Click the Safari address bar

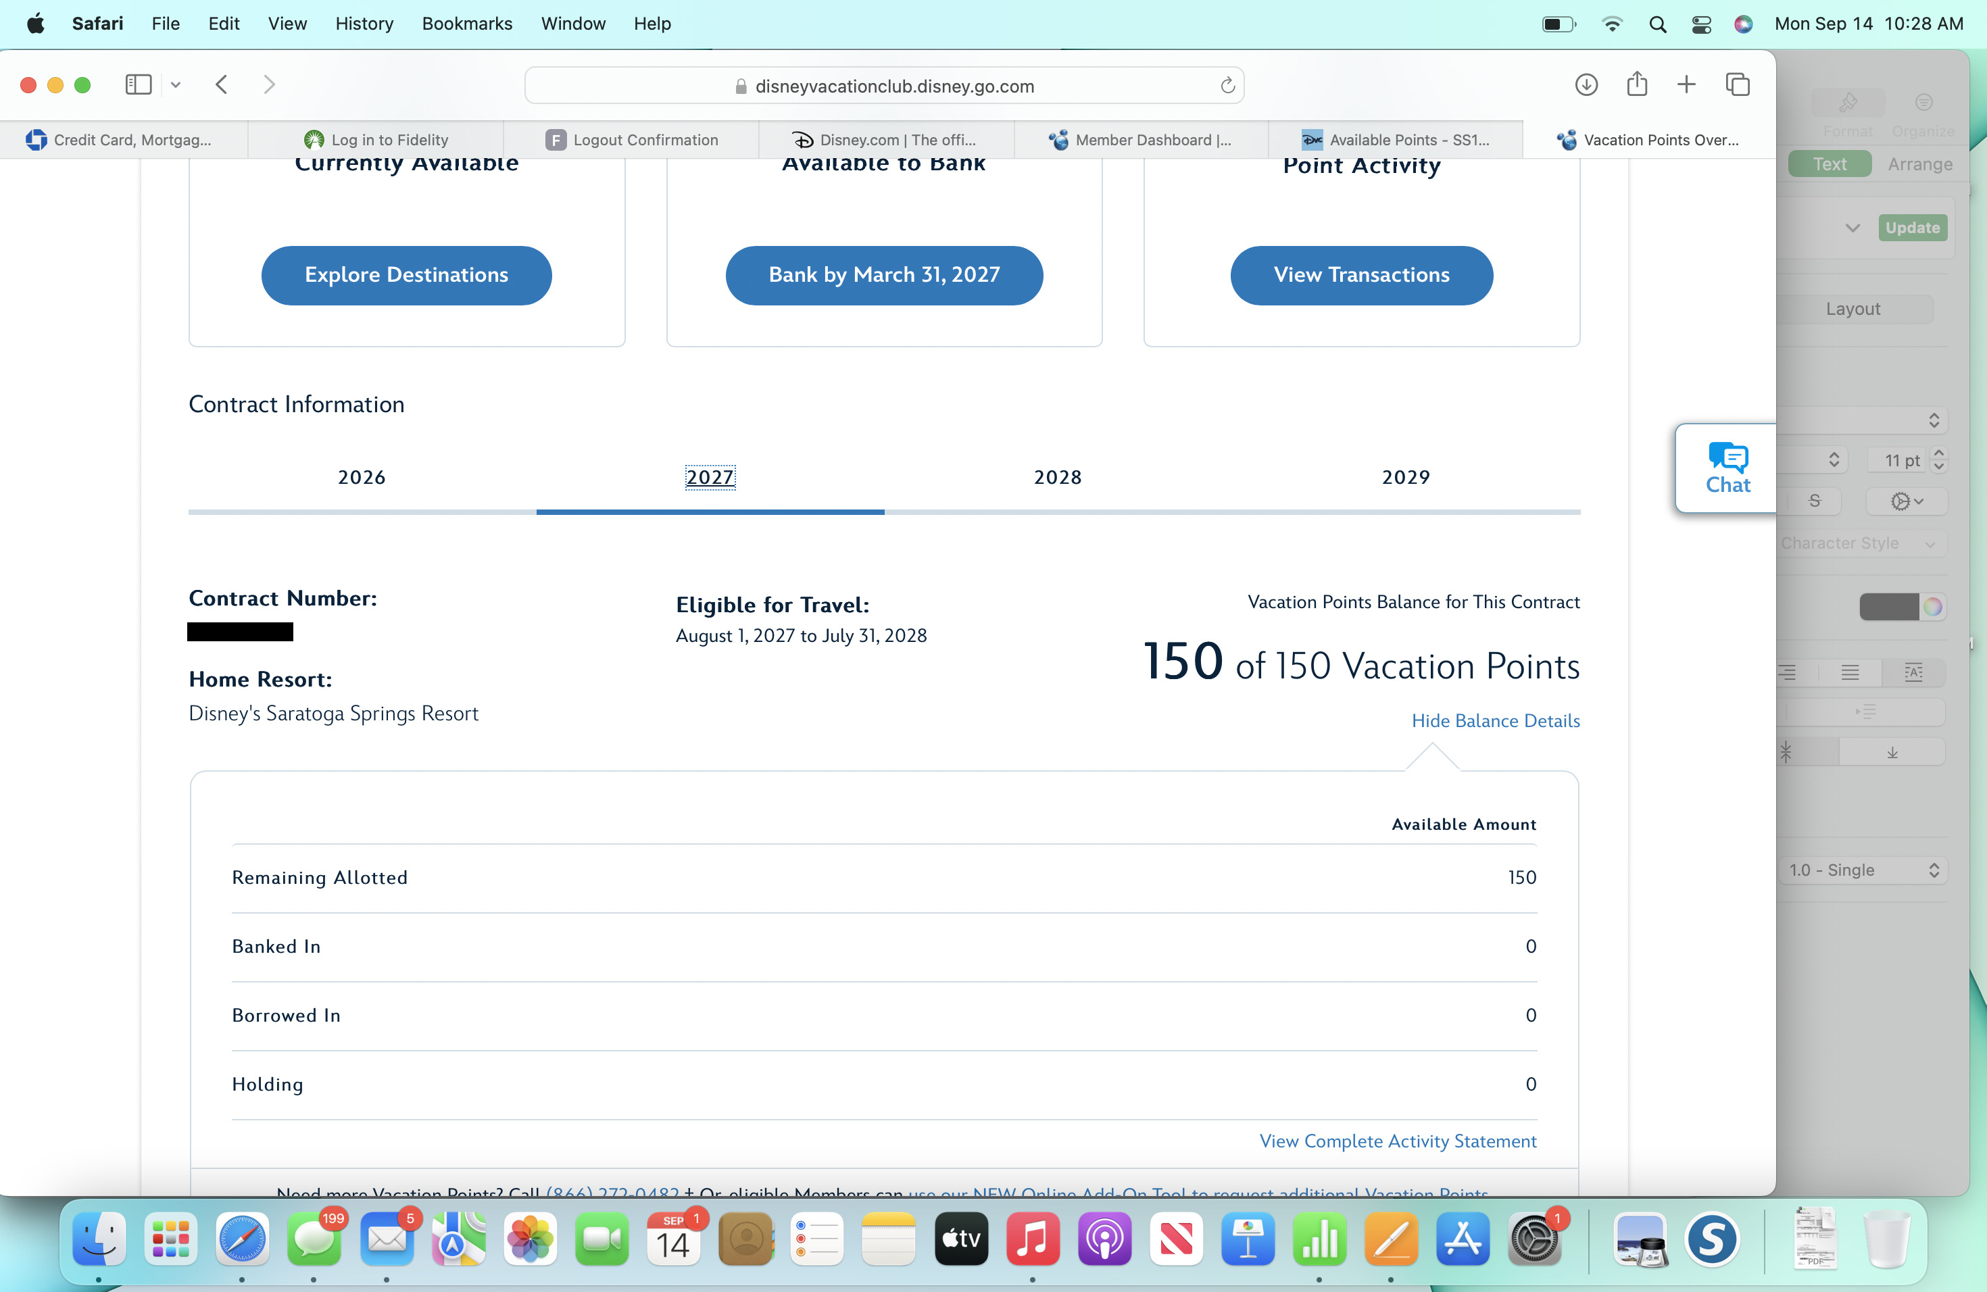click(x=884, y=86)
